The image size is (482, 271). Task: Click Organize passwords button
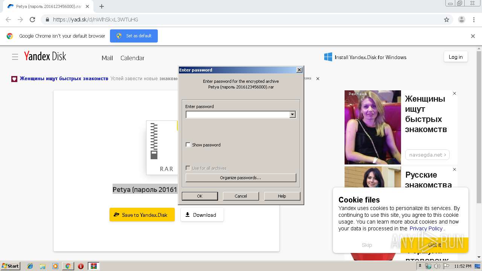(241, 178)
